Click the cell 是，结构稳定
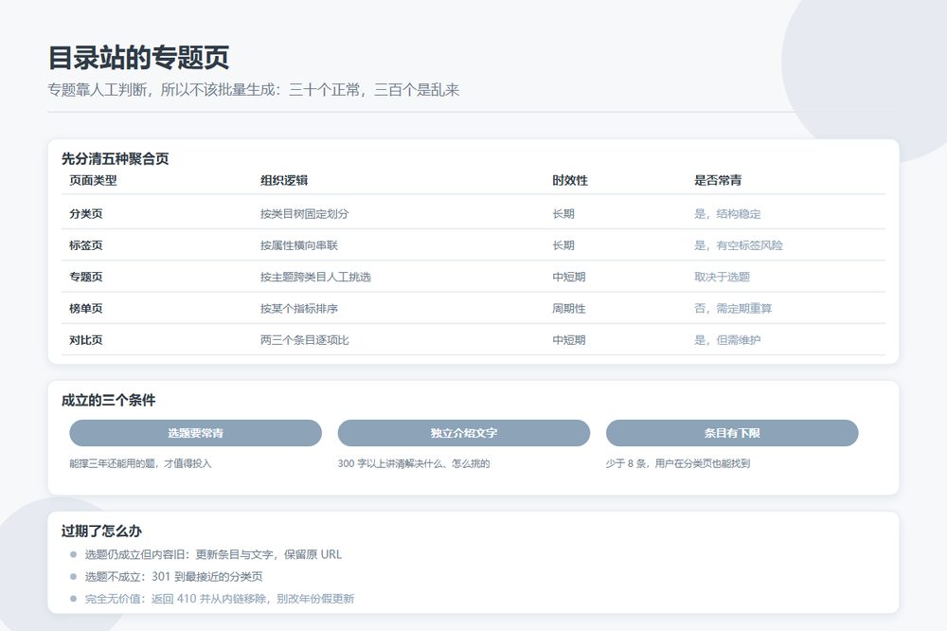The height and width of the screenshot is (631, 947). [x=727, y=213]
